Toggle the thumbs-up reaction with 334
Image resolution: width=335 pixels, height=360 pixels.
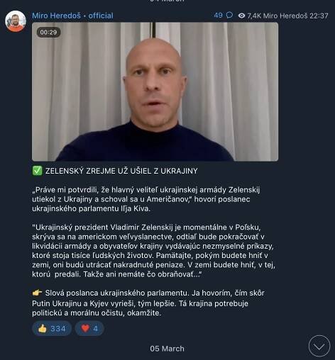(x=52, y=328)
